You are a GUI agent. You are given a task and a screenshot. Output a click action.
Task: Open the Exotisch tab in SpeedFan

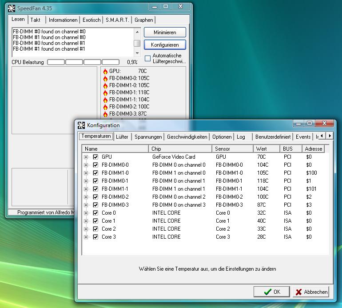91,20
